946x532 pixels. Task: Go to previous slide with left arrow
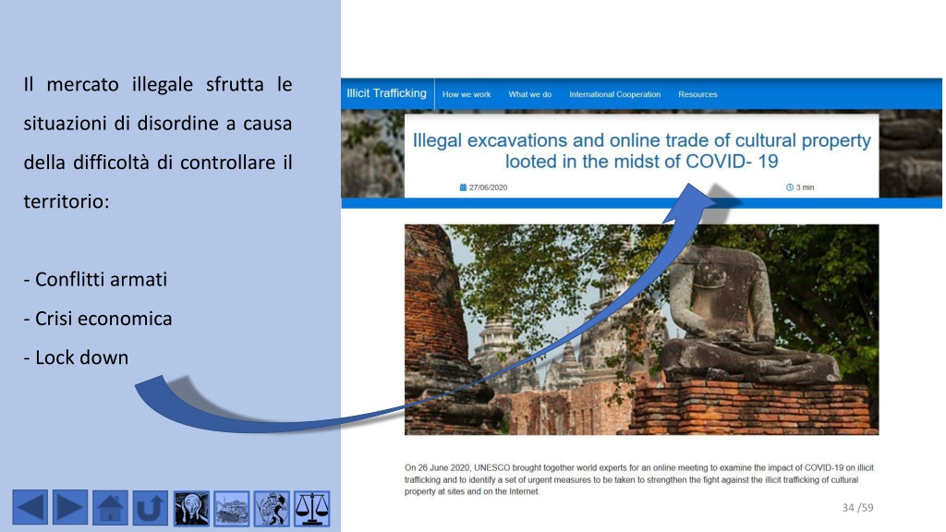(x=30, y=507)
